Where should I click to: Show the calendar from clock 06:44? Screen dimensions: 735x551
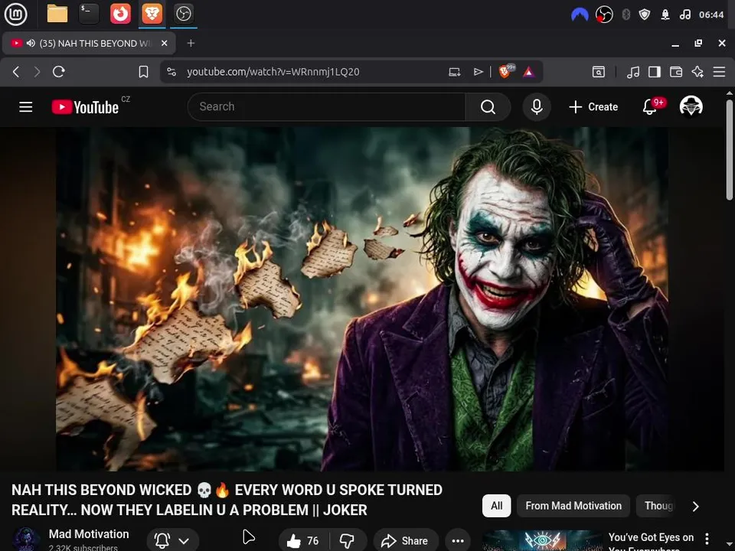(711, 15)
